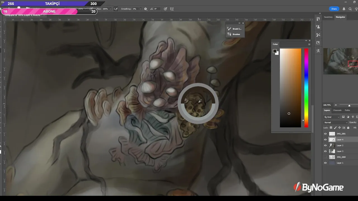
Task: Lock all padlock icon
Action: (x=348, y=128)
